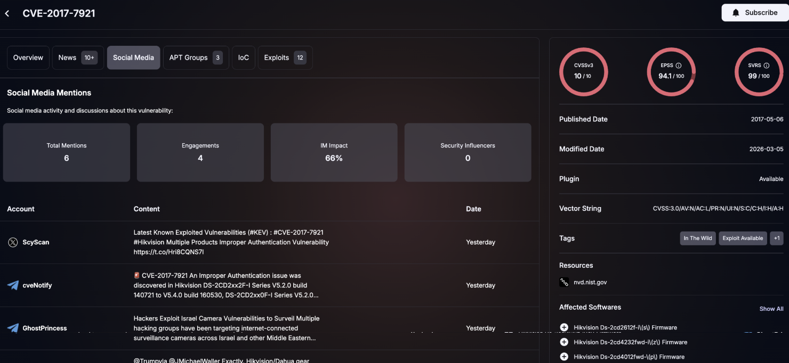Select the Social Media tab

pyautogui.click(x=133, y=57)
